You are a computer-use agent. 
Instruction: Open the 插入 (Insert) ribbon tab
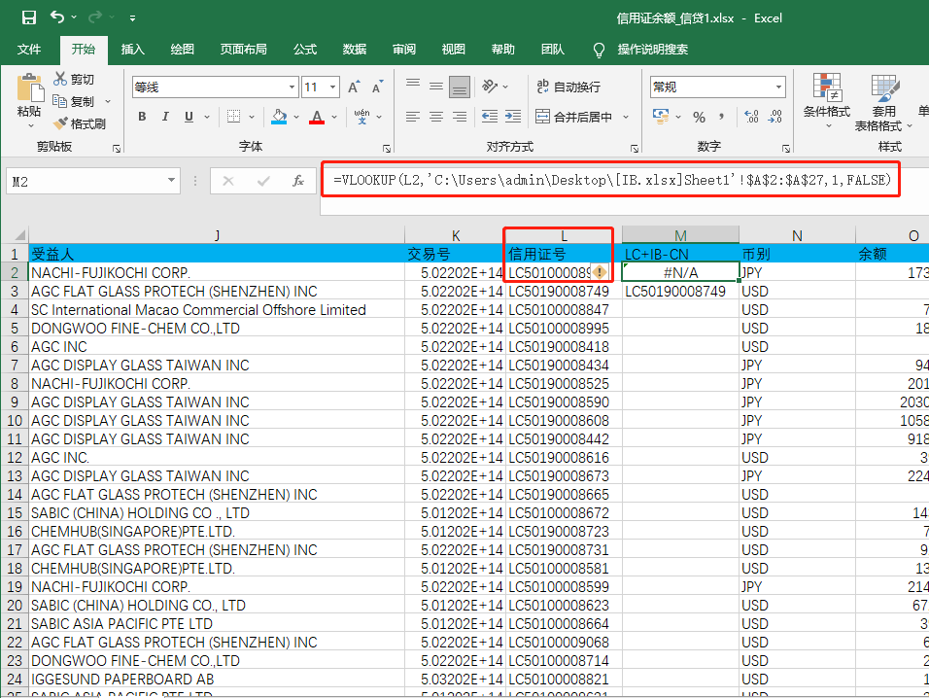tap(132, 50)
